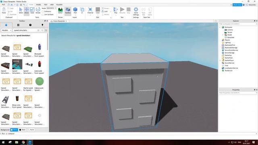Open Toolbox Creations lightbulb tab
The width and height of the screenshot is (258, 145).
point(42,25)
